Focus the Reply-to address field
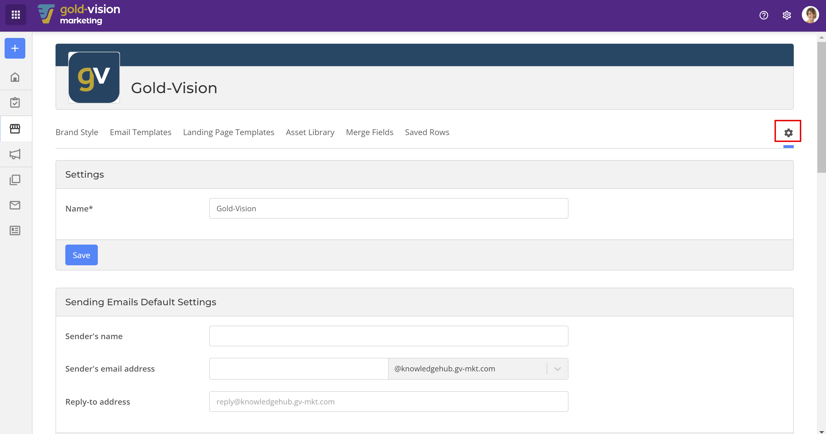 389,402
